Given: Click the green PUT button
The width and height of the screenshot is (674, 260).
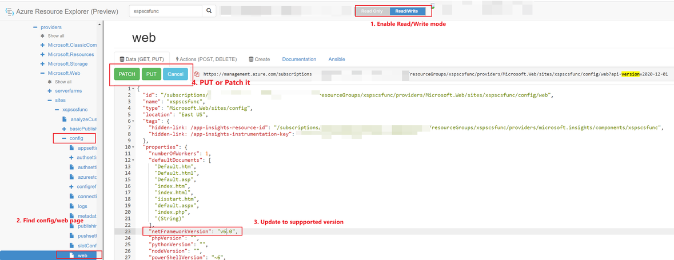Looking at the screenshot, I should click(x=151, y=74).
